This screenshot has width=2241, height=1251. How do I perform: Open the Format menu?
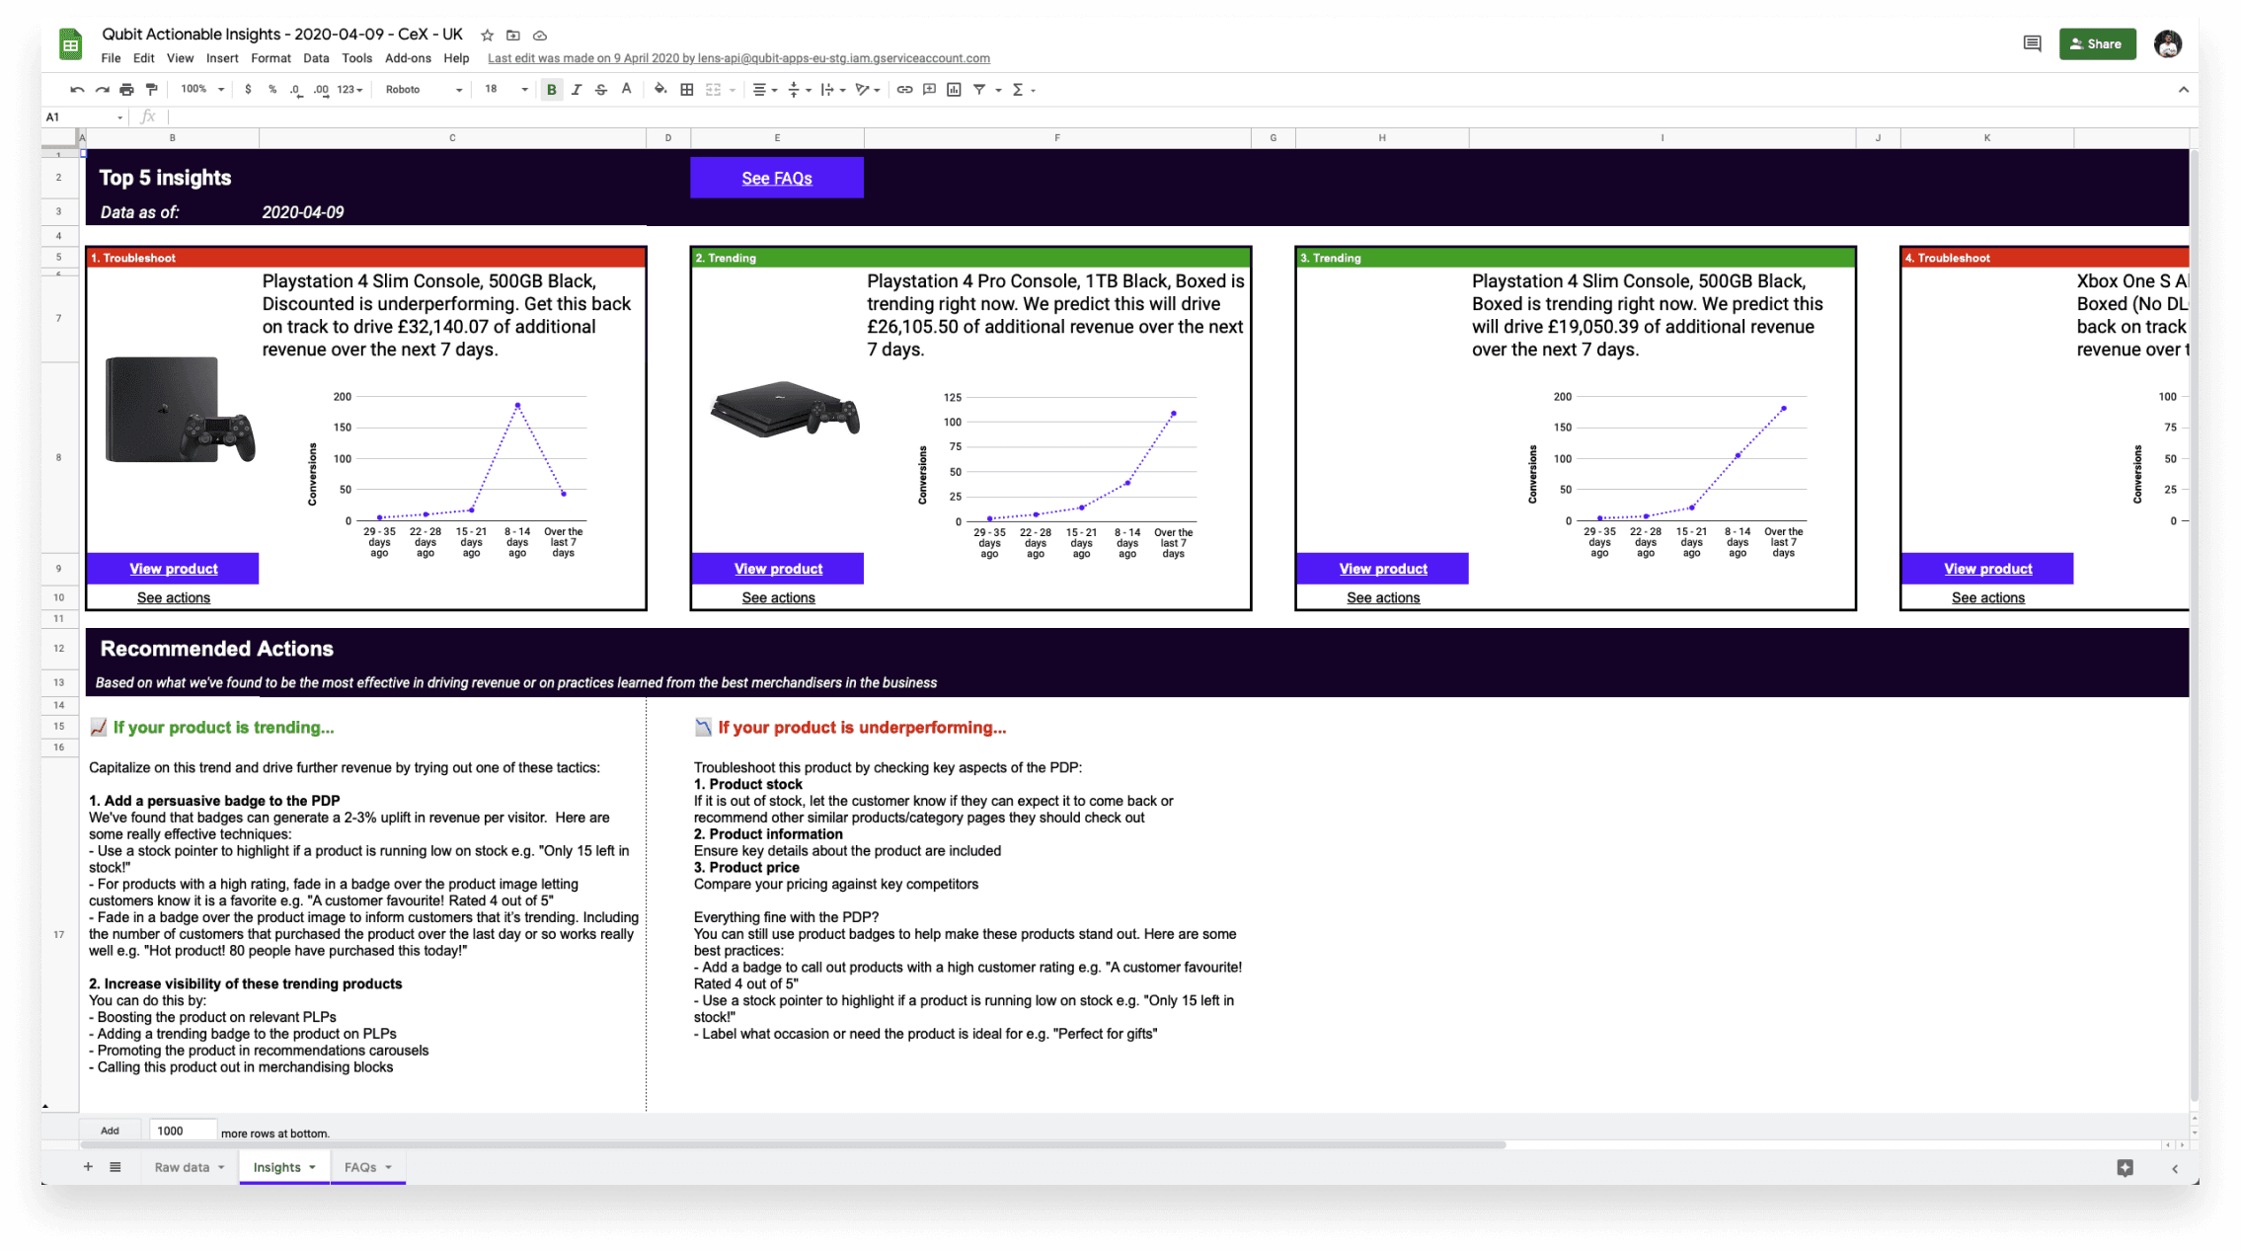(x=270, y=58)
